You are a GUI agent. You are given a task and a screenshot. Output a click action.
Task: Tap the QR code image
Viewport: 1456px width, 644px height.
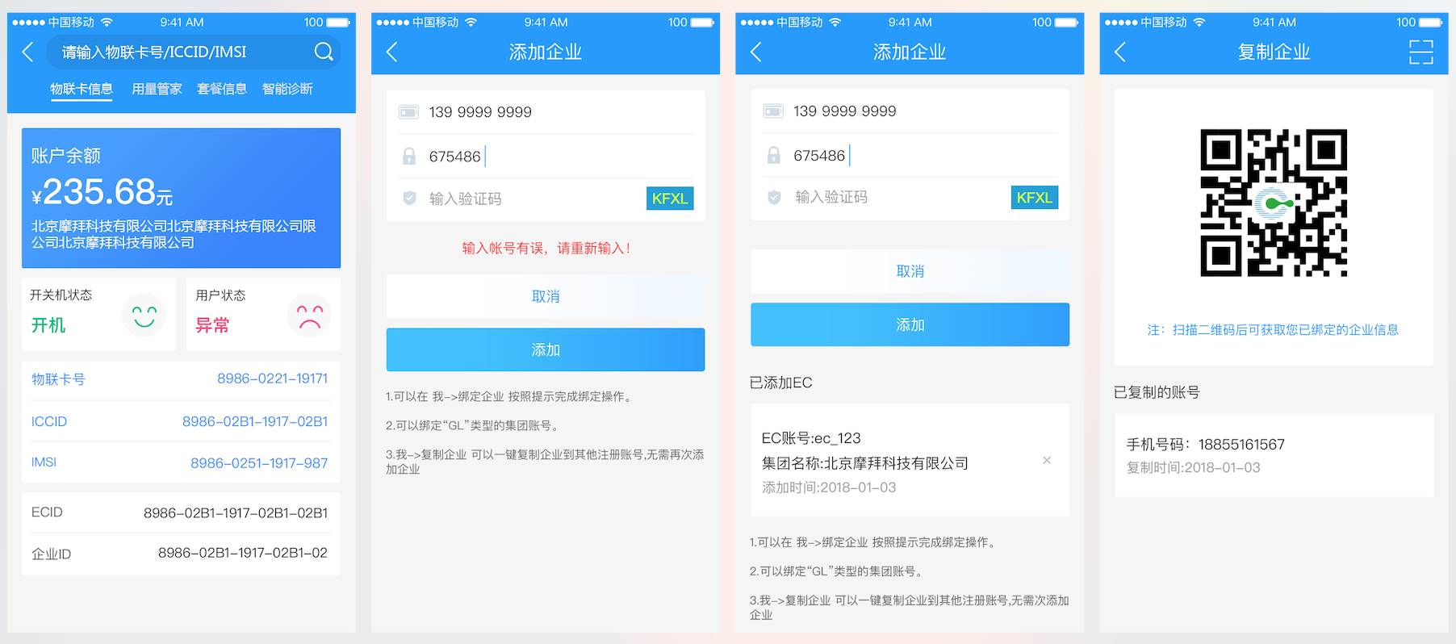tap(1274, 203)
